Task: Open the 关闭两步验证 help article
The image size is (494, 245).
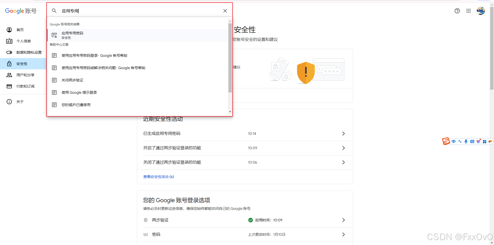Action: tap(138, 80)
